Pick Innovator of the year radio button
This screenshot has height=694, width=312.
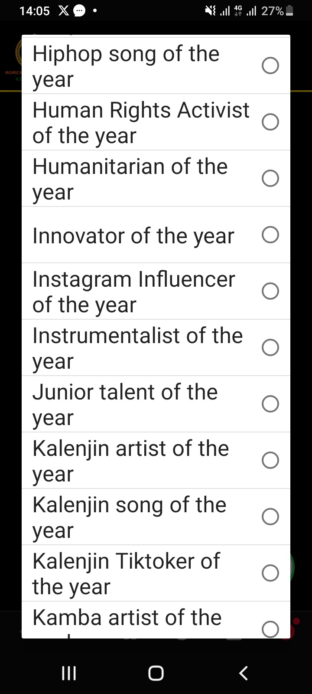tap(270, 235)
